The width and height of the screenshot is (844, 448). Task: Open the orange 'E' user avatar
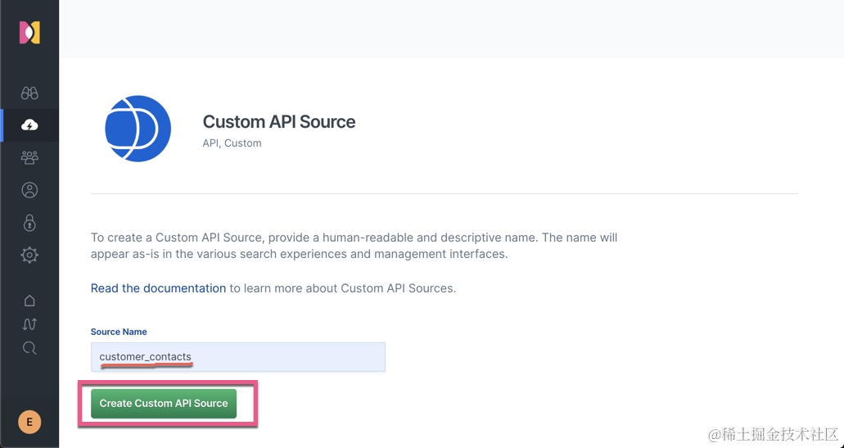pos(29,422)
